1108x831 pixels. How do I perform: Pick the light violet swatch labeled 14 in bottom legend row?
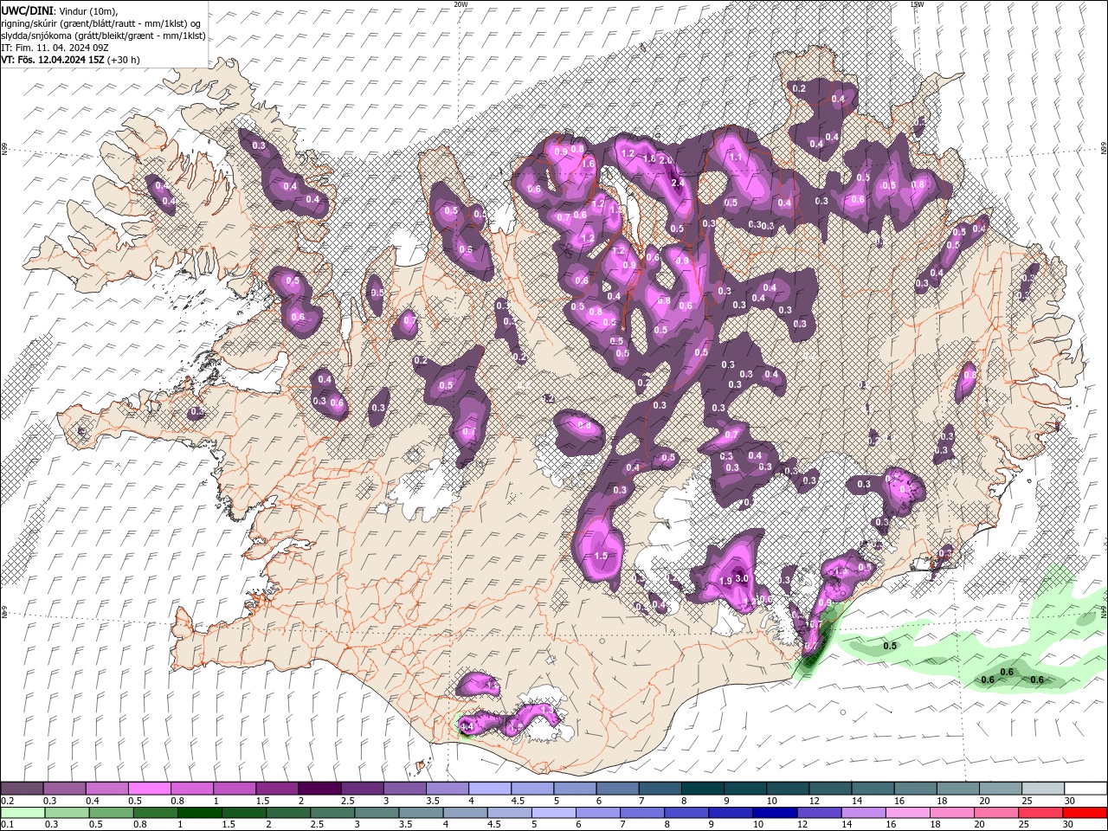click(x=863, y=812)
